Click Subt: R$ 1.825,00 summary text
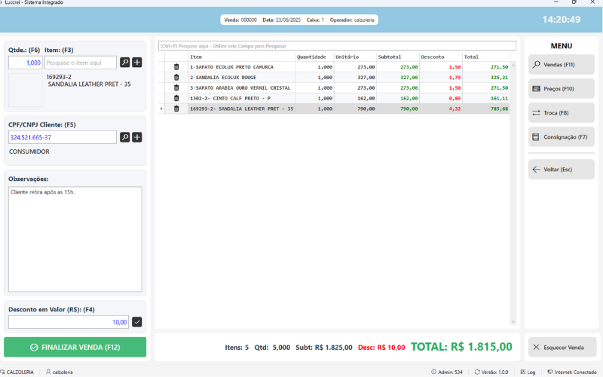The image size is (603, 377). (324, 348)
